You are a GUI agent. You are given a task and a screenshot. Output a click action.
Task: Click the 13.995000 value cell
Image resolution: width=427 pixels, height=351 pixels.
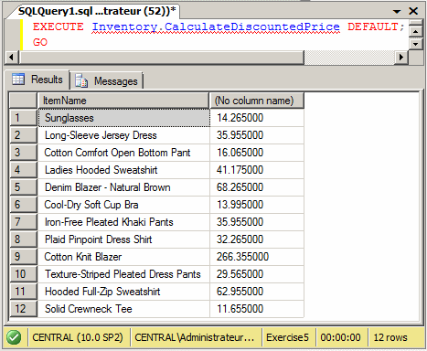257,205
